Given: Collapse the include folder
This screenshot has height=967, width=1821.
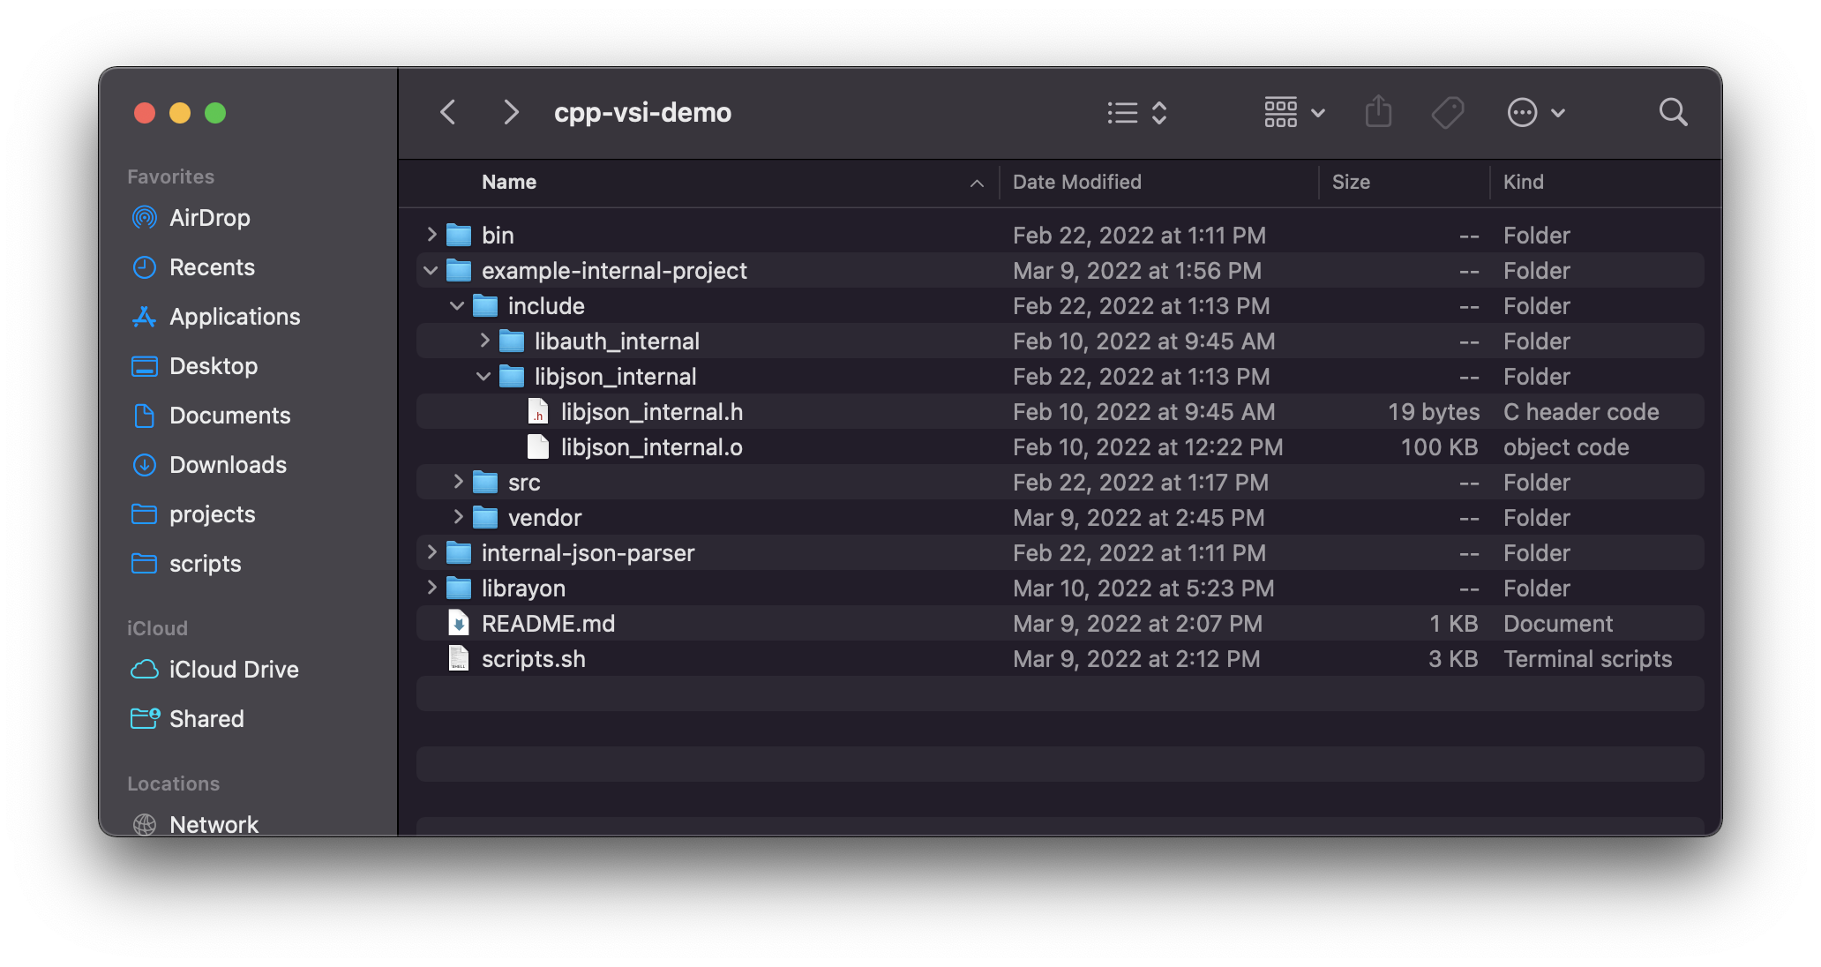Looking at the screenshot, I should [458, 305].
